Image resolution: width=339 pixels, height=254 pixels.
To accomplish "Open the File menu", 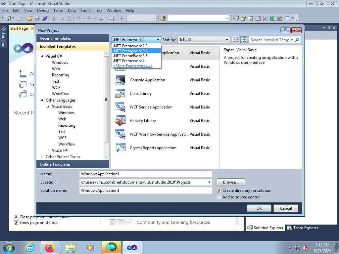I will pos(5,11).
